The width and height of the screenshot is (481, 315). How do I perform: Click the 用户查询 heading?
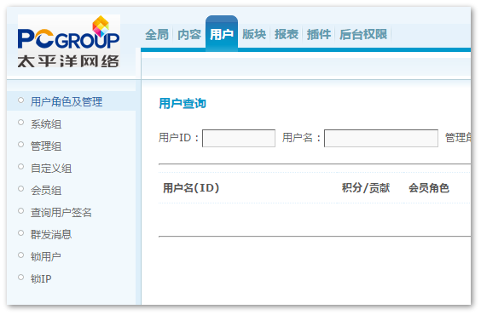(x=183, y=103)
